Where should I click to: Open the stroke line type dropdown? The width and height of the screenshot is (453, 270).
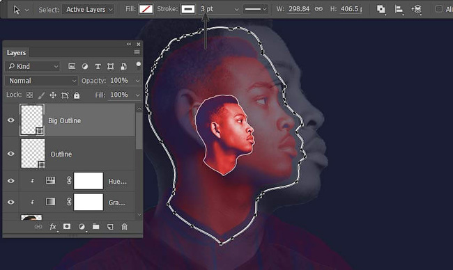(256, 9)
